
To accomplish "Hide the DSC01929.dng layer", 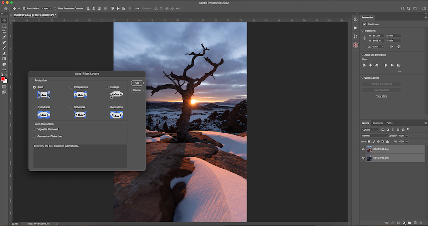I will pos(363,149).
